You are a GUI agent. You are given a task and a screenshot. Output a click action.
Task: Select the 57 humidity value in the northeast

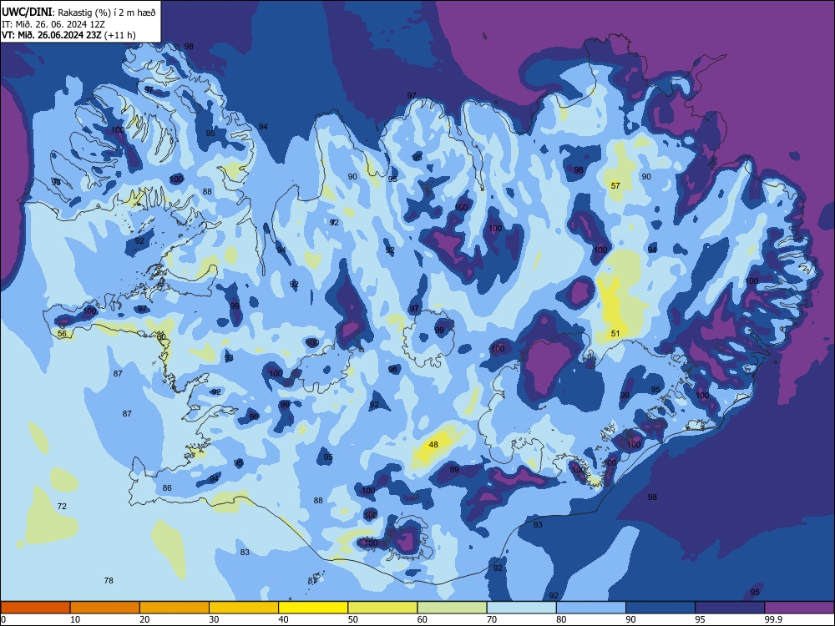[615, 186]
